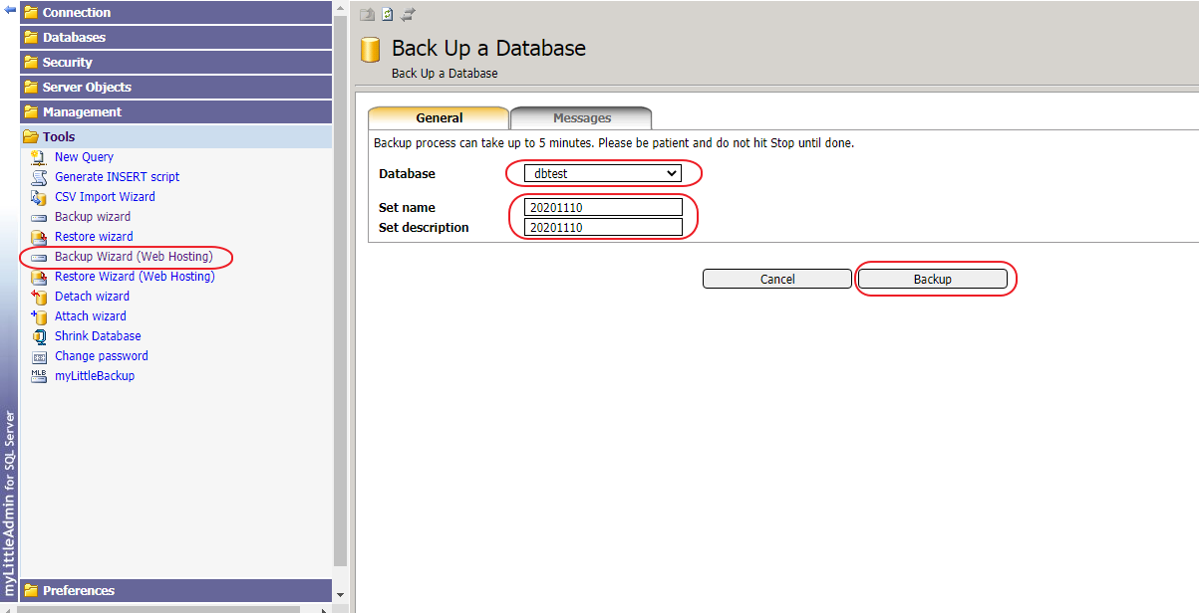Click the Set name input field
The width and height of the screenshot is (1199, 613).
603,207
